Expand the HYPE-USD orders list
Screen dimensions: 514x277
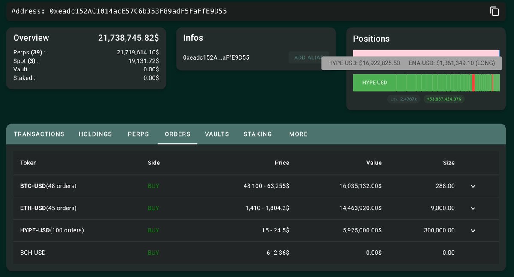[473, 231]
